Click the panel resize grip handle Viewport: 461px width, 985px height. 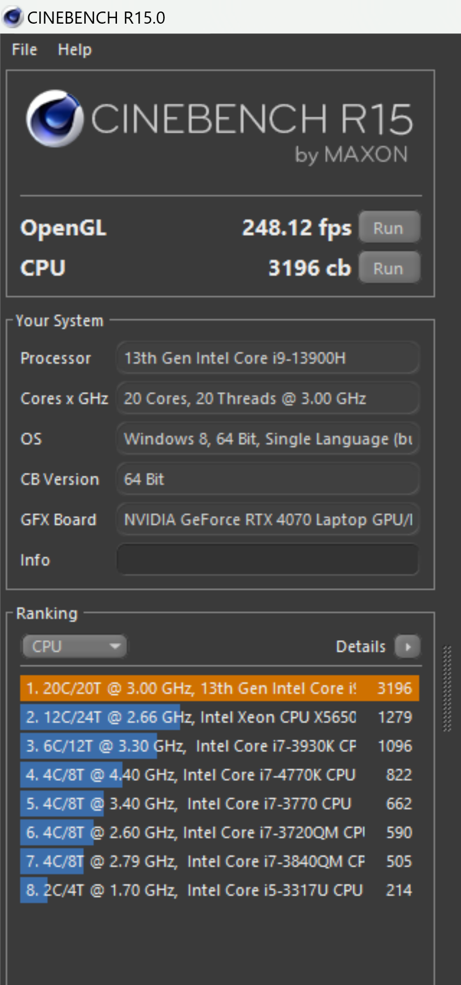(447, 689)
